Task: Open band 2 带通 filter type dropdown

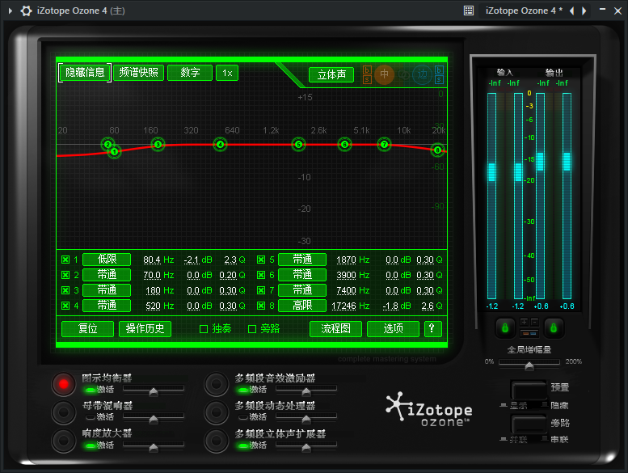Action: click(x=107, y=275)
